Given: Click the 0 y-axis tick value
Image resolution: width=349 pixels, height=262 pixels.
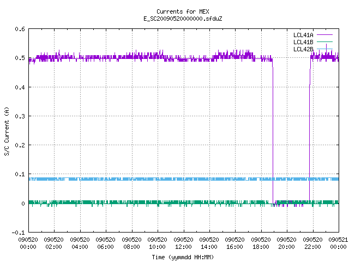Looking at the screenshot, I should (23, 204).
